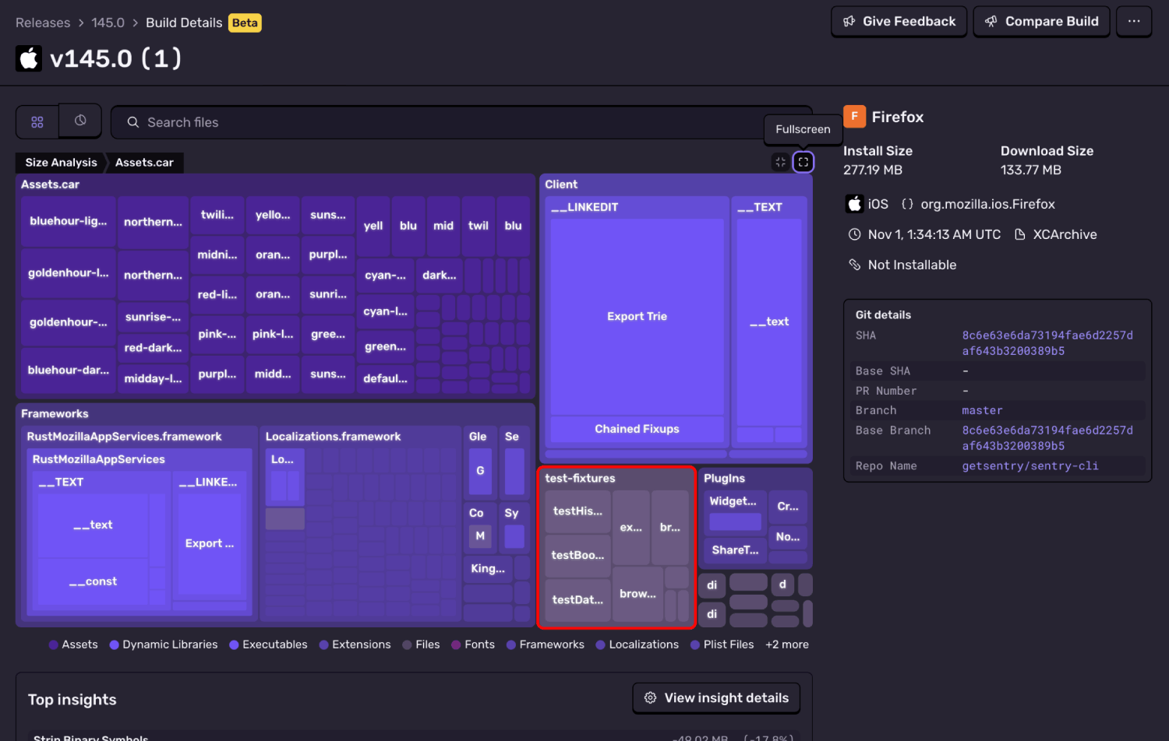Click the midday-l... asset tile
1169x741 pixels.
[x=153, y=379]
